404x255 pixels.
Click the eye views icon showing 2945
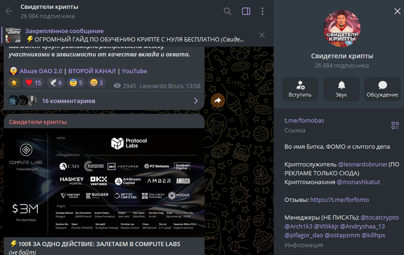point(117,86)
